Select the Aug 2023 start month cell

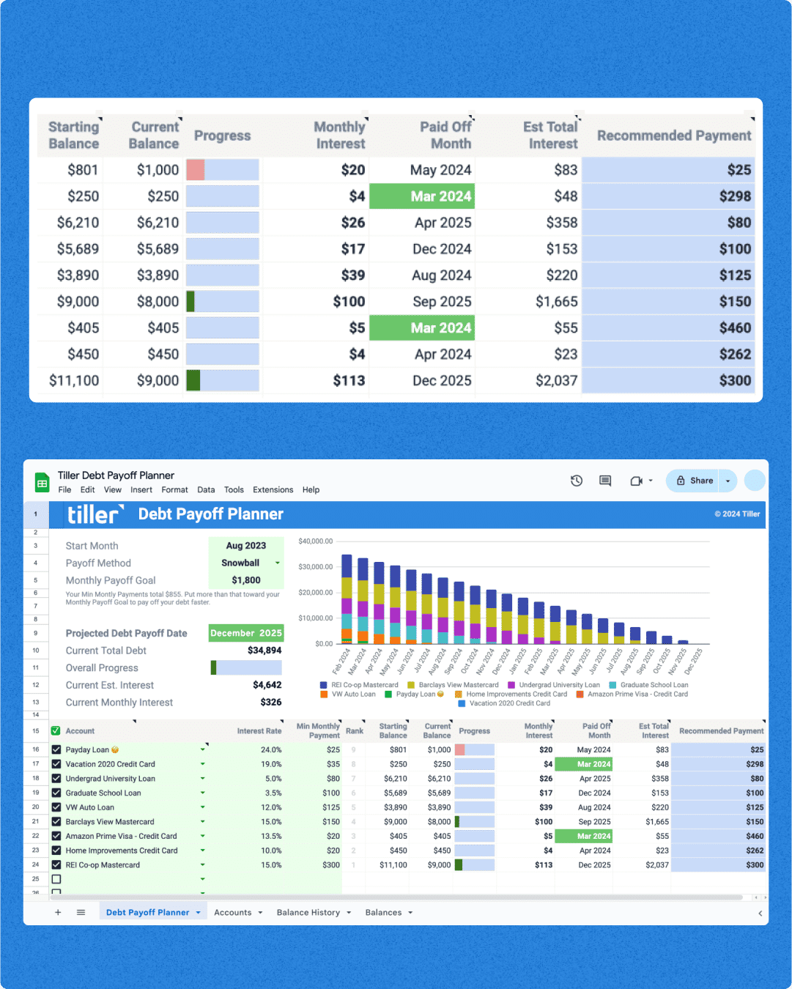(246, 546)
